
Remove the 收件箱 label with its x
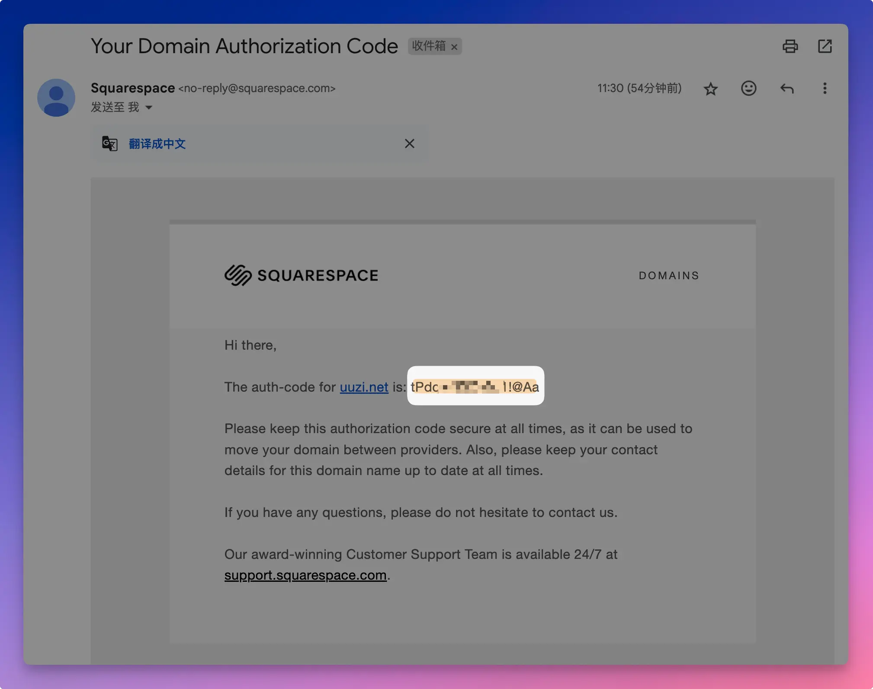coord(454,47)
